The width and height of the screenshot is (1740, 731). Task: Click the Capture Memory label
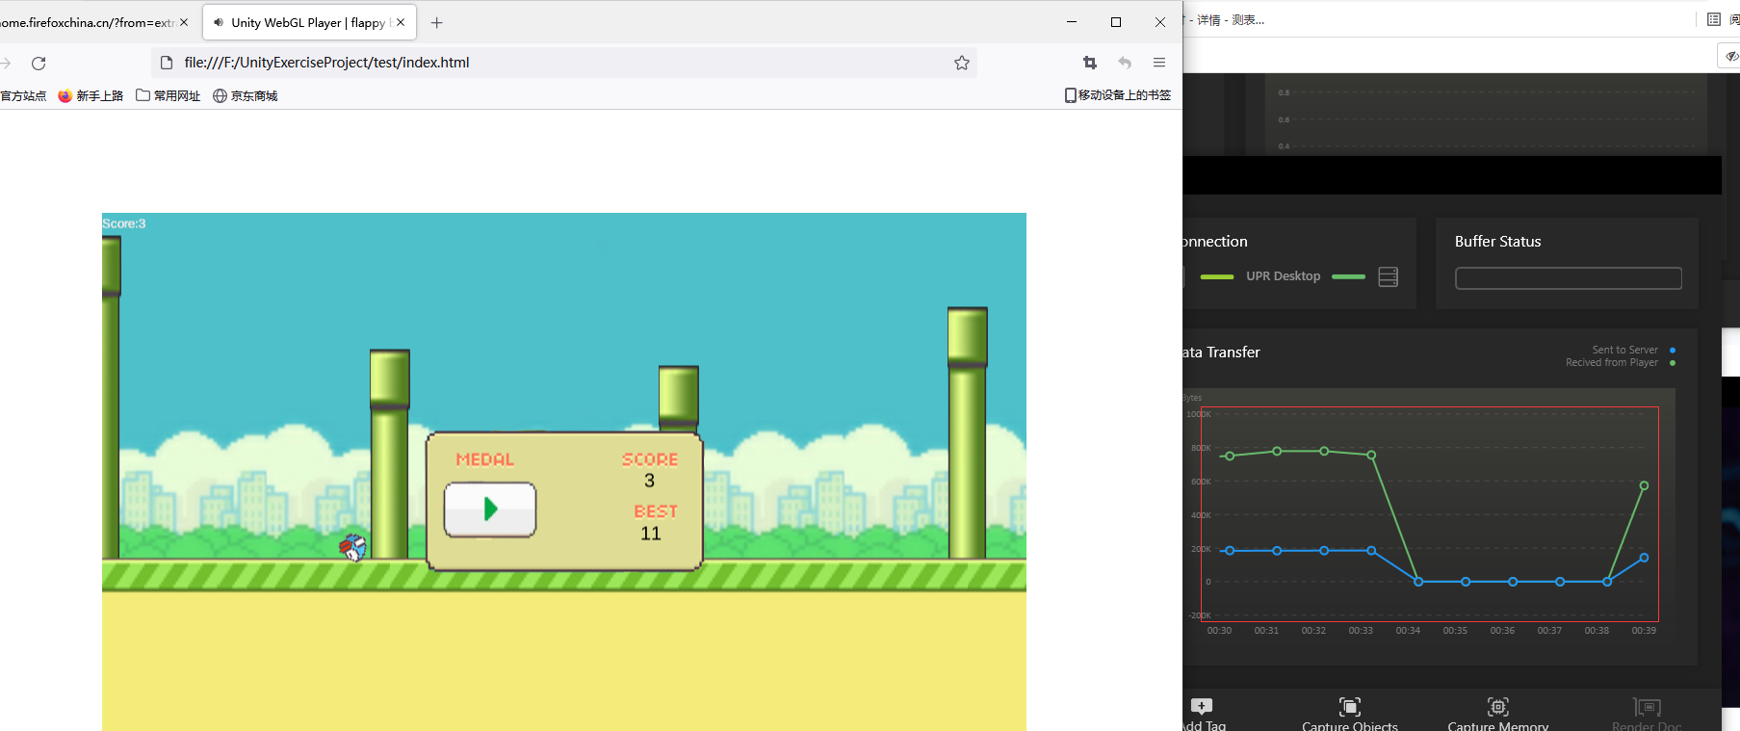[1498, 726]
